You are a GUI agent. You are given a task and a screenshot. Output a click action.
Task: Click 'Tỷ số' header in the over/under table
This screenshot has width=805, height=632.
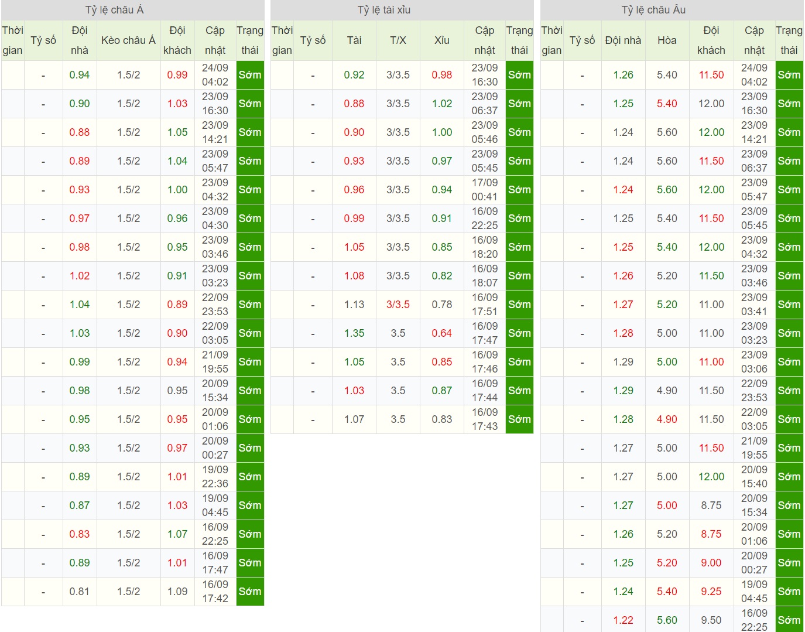[313, 40]
